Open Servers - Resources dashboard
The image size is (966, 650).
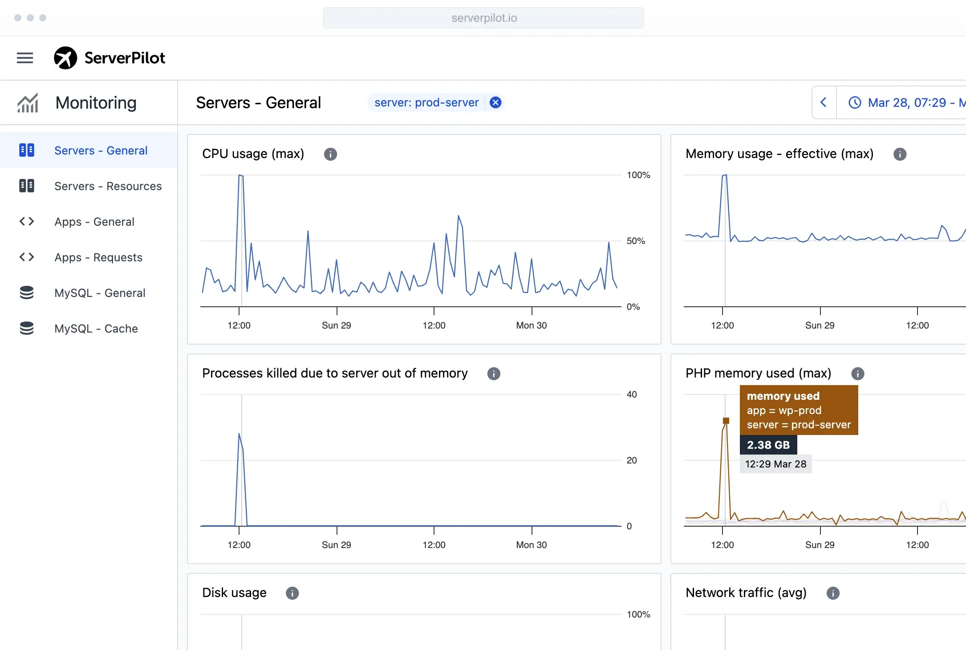(x=108, y=186)
